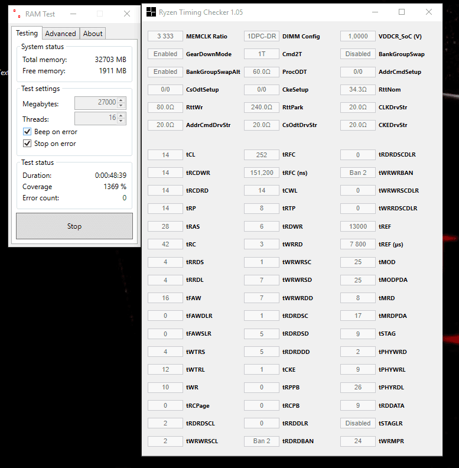Screen dimensions: 459x468
Task: Click the tPHYRDL value 26
Action: point(358,387)
